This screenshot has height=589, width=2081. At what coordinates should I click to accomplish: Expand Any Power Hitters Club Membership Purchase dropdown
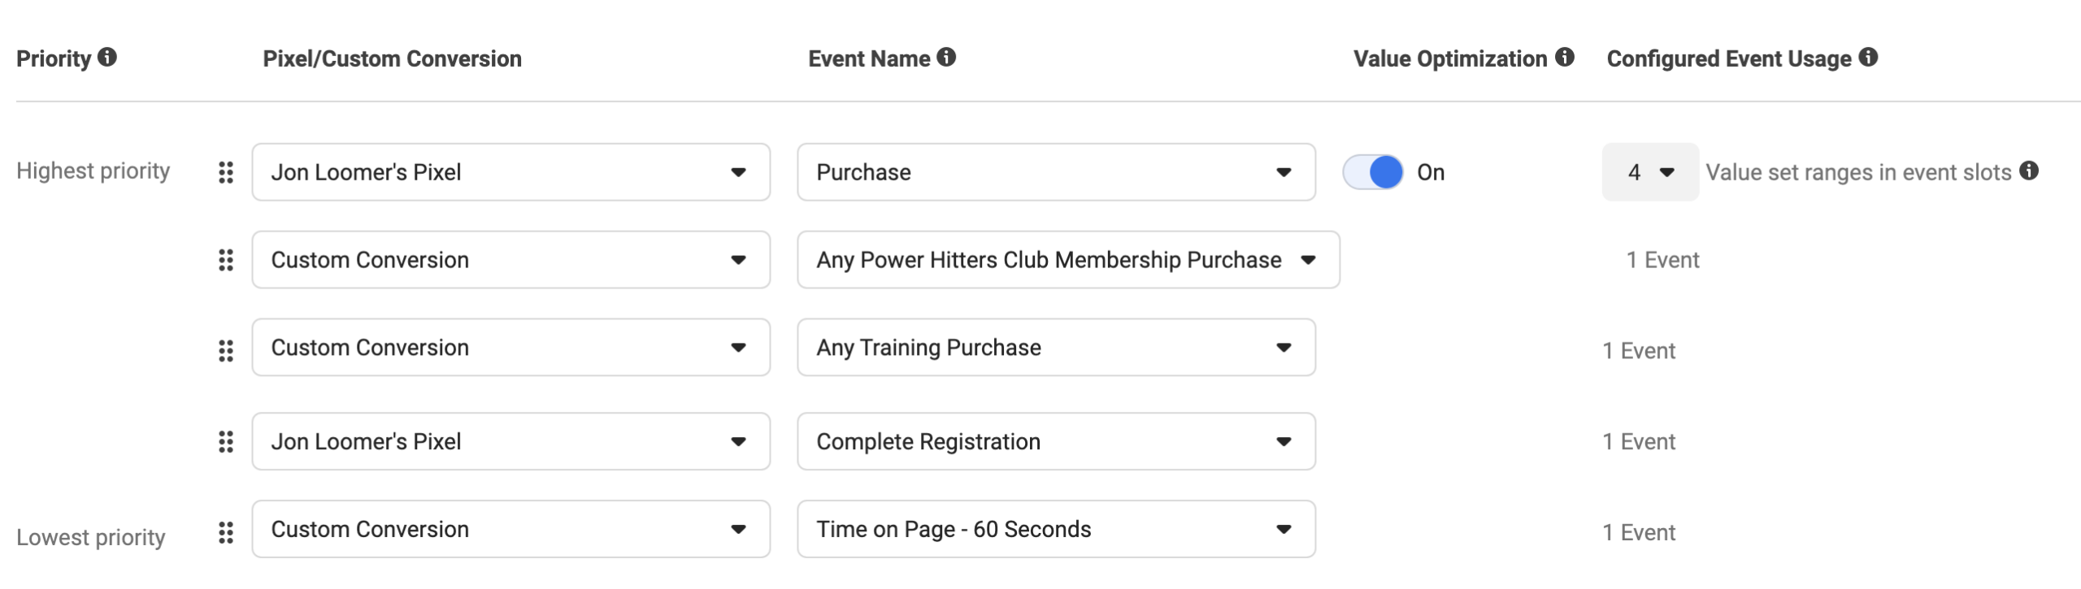coord(1068,260)
